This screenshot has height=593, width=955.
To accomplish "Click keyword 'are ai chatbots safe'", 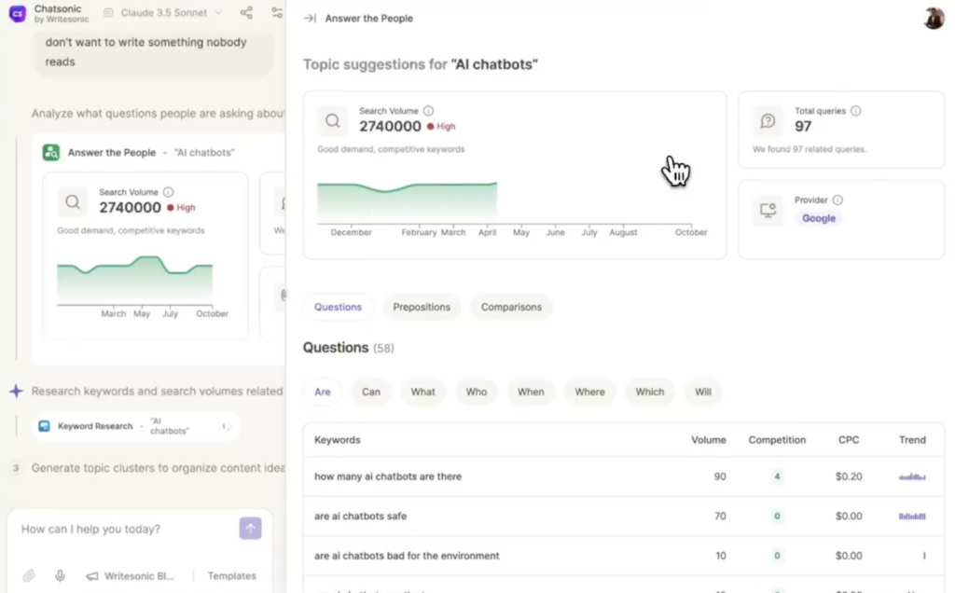I will (x=360, y=516).
